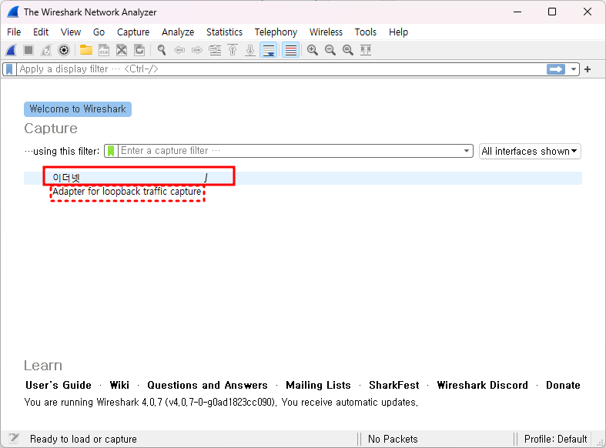Image resolution: width=606 pixels, height=448 pixels.
Task: Click Profile: Default in status bar
Action: coord(555,439)
